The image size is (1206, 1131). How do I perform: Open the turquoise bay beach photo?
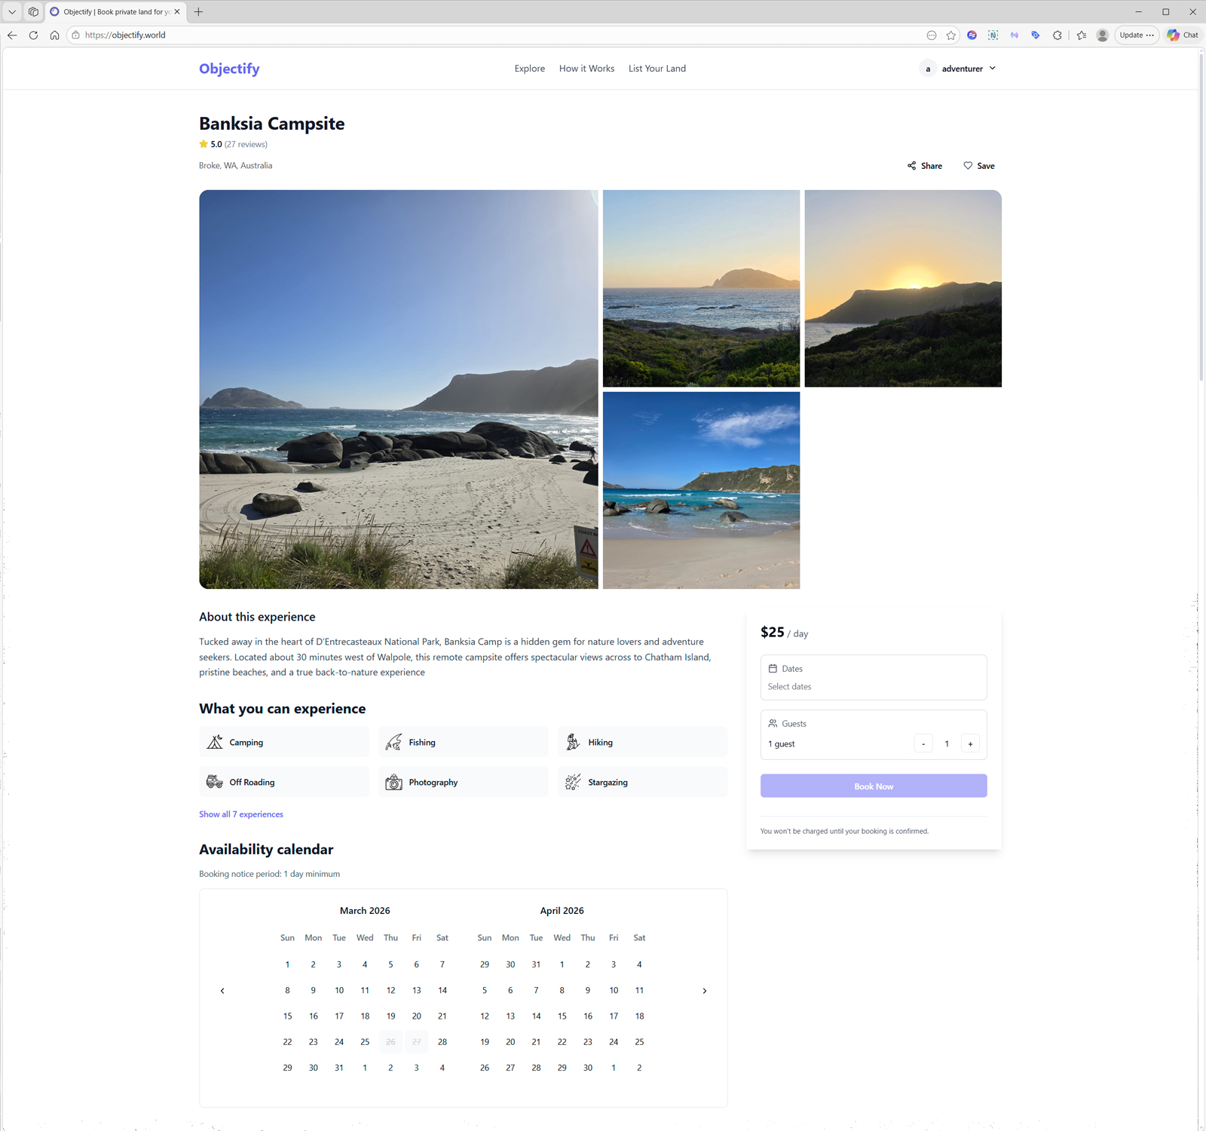[701, 490]
